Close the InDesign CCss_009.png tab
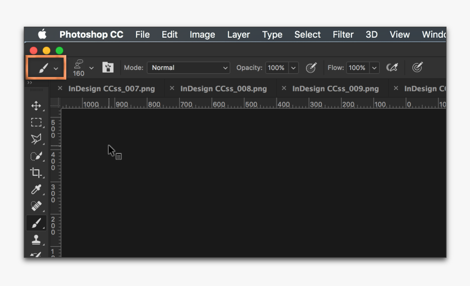 284,88
